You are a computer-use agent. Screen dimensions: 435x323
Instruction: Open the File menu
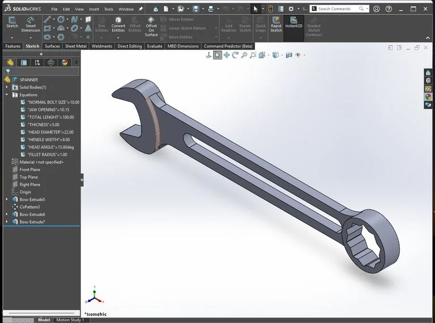(54, 9)
